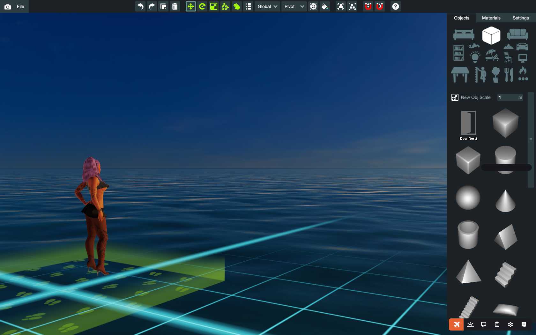Viewport: 536px width, 335px height.
Task: Duplicate the selected object
Action: (x=163, y=6)
